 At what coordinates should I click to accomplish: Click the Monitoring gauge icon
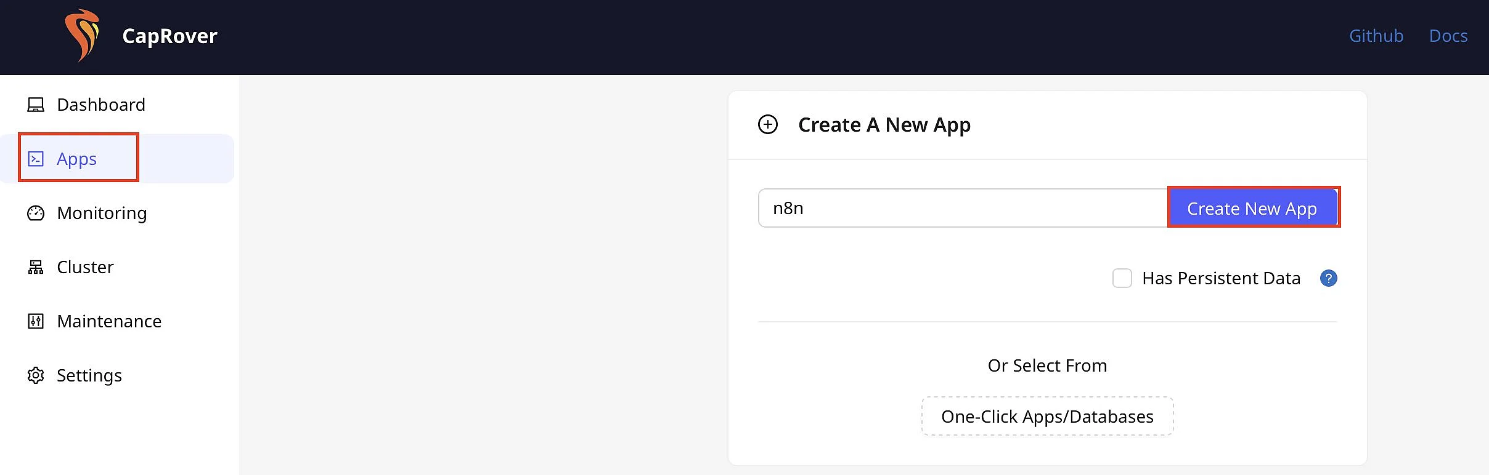click(36, 213)
